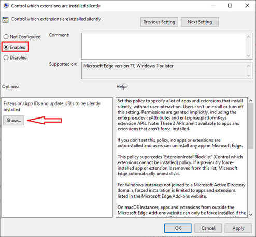Screen dimensions: 256x237
Task: Select the Disabled radio button
Action: [6, 57]
